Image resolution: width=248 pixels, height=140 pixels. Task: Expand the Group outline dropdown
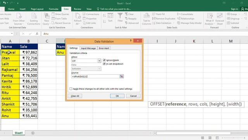(x=239, y=14)
